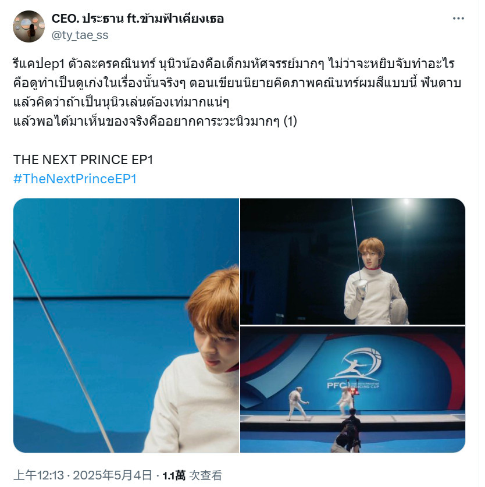Click the THE NEXT PRINCE EP1 text line

(83, 159)
